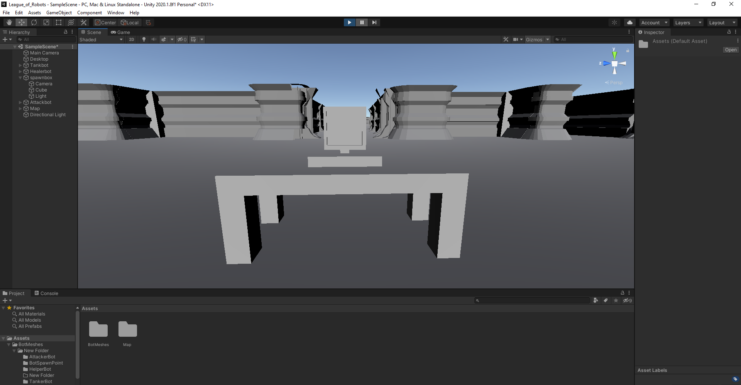
Task: Open the GameObject menu
Action: (59, 13)
